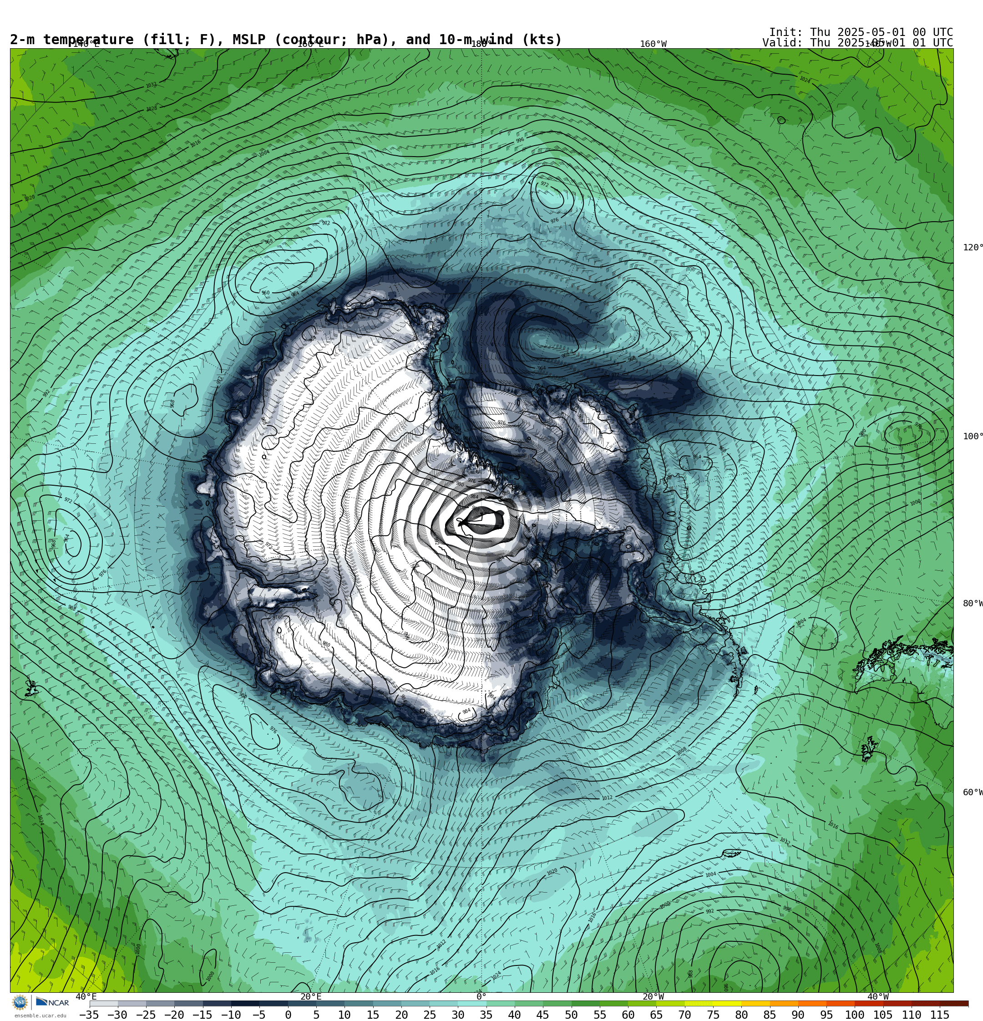Click the 'Init: Thu 2025-05-01 00 UTC' text
The height and width of the screenshot is (1021, 983).
[x=861, y=32]
